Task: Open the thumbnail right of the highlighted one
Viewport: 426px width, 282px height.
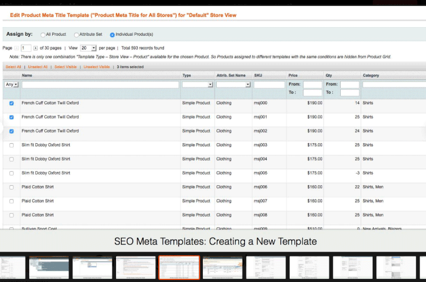Action: 223,267
